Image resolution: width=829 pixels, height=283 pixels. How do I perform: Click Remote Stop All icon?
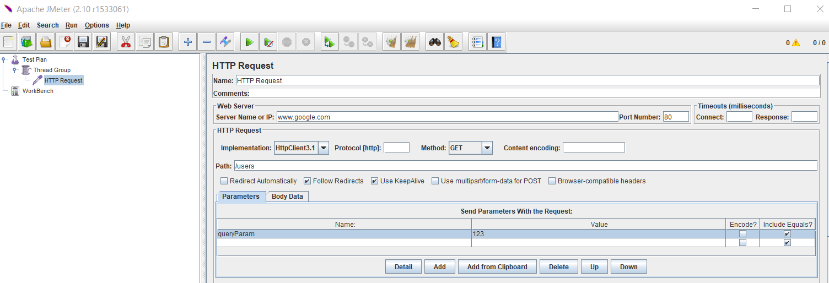tap(348, 42)
